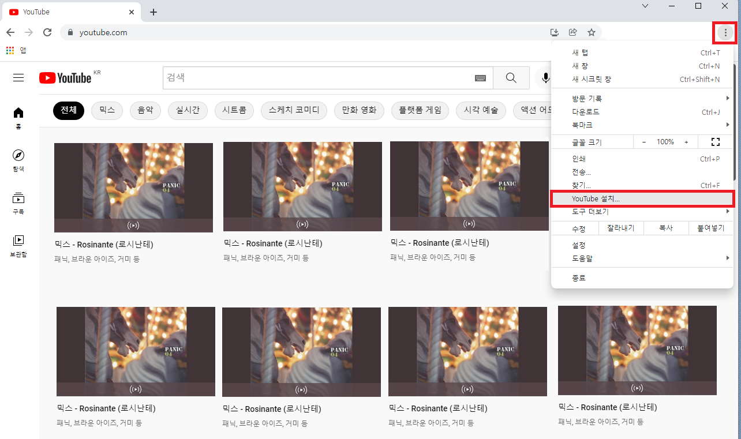This screenshot has height=439, width=741.
Task: Click the tab search chevron in title bar
Action: pos(645,6)
